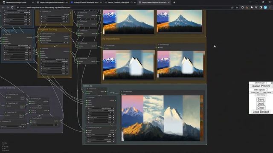Select right preview image in 2ng img compose

tap(181, 64)
